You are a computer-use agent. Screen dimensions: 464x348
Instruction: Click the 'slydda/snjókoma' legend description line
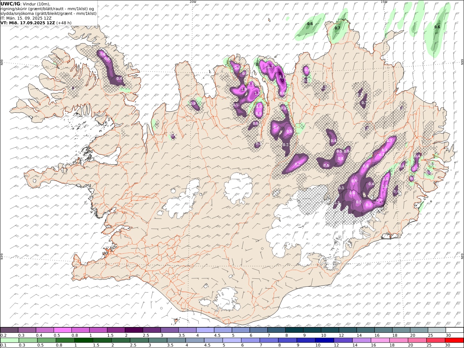click(x=49, y=13)
